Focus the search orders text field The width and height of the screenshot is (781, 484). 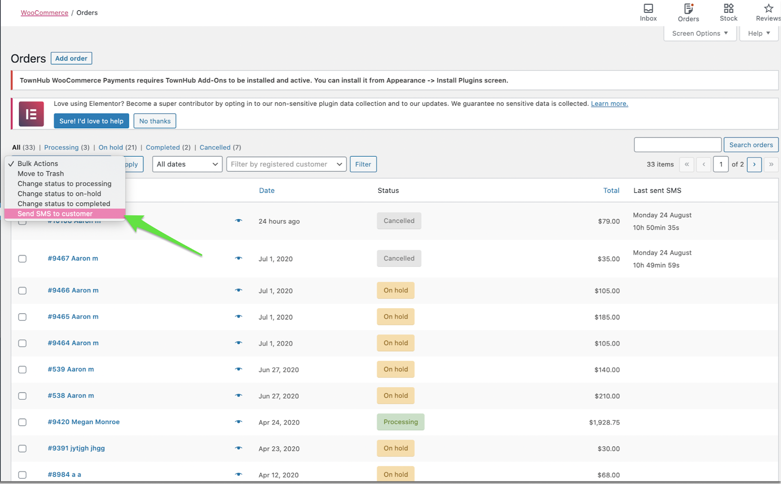click(x=678, y=145)
